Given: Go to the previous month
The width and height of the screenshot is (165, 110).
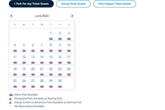Looking at the screenshot, I should pos(11,16).
